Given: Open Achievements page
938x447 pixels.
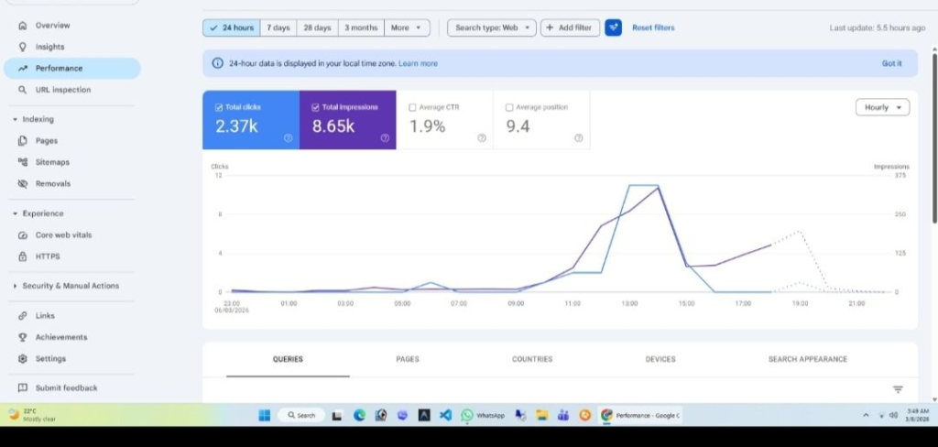Looking at the screenshot, I should [x=61, y=337].
